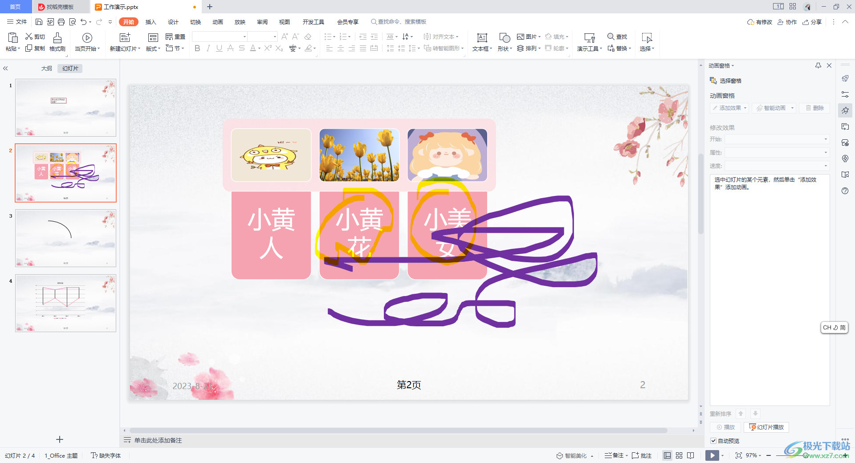Open properties sliders icon in right sidebar
The height and width of the screenshot is (463, 855).
tap(845, 94)
